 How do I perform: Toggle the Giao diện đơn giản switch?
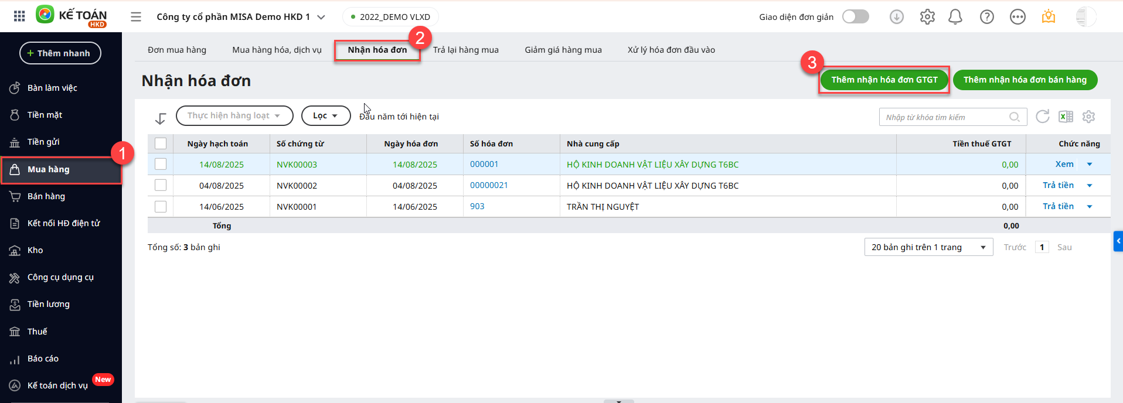click(x=855, y=17)
